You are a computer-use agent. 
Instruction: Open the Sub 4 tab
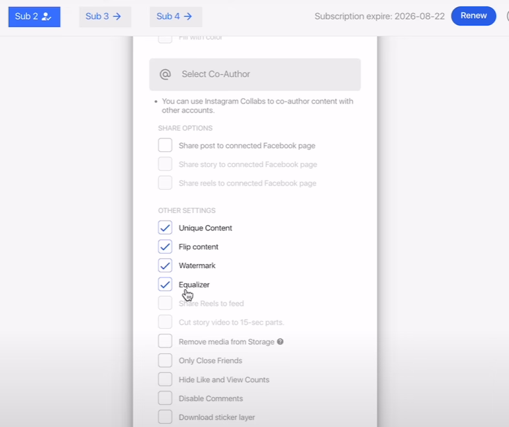[x=176, y=17]
